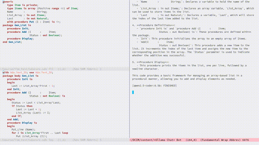This screenshot has height=145, width=259.
Task: Place cursor at the cyan chat prompt cursor
Action: click(x=133, y=92)
